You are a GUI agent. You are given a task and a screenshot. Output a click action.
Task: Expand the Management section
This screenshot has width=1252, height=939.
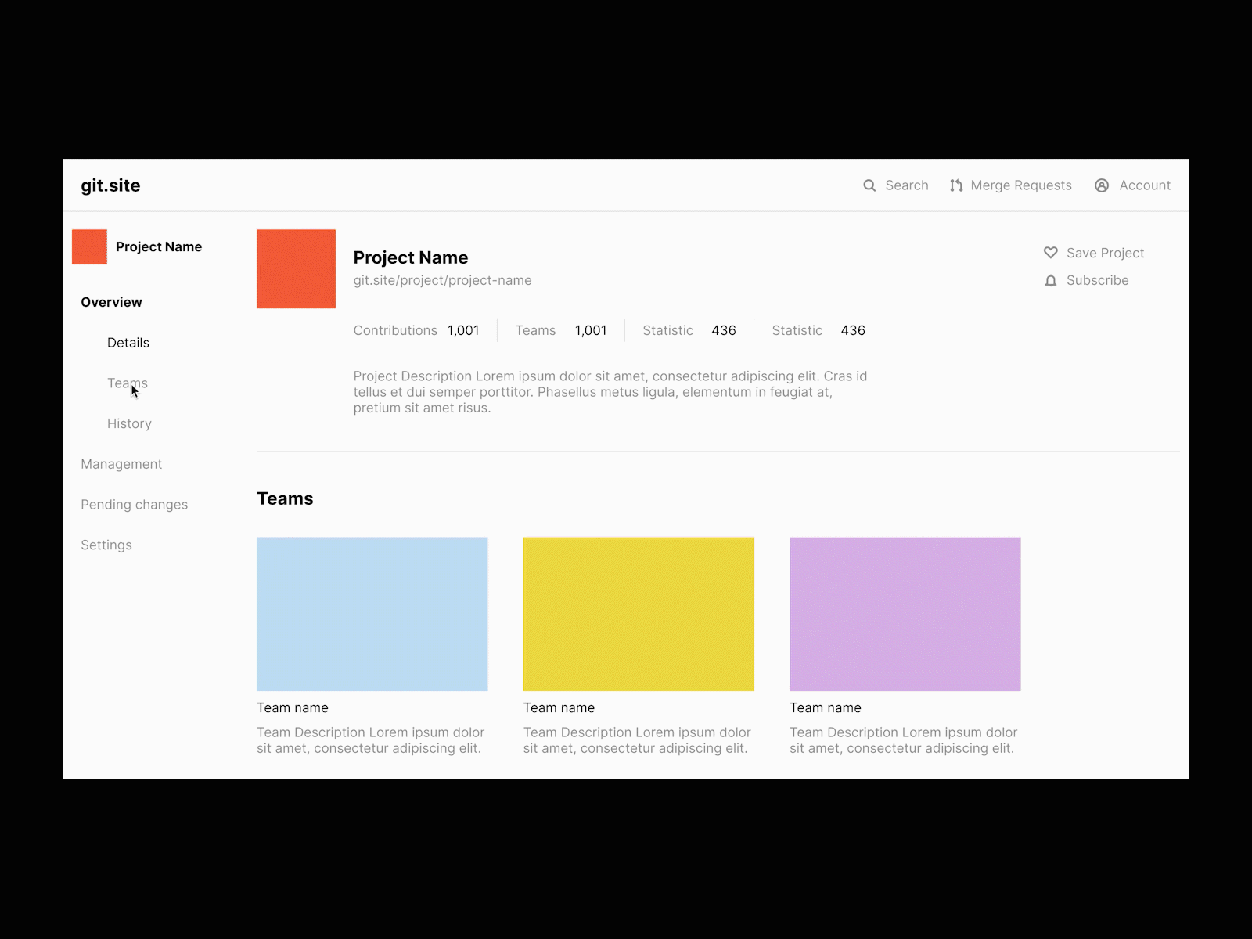click(121, 464)
